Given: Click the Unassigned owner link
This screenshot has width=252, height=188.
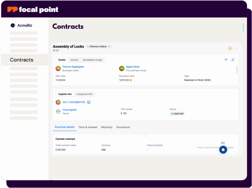Looking at the screenshot, I should click(69, 110).
